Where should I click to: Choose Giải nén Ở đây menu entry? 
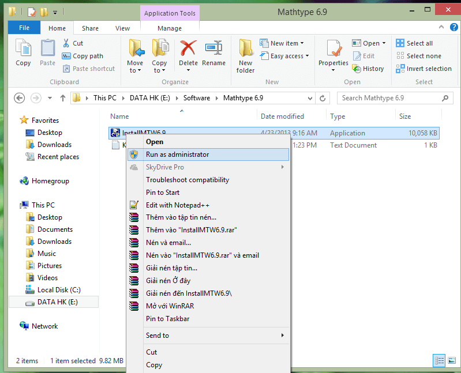point(208,281)
